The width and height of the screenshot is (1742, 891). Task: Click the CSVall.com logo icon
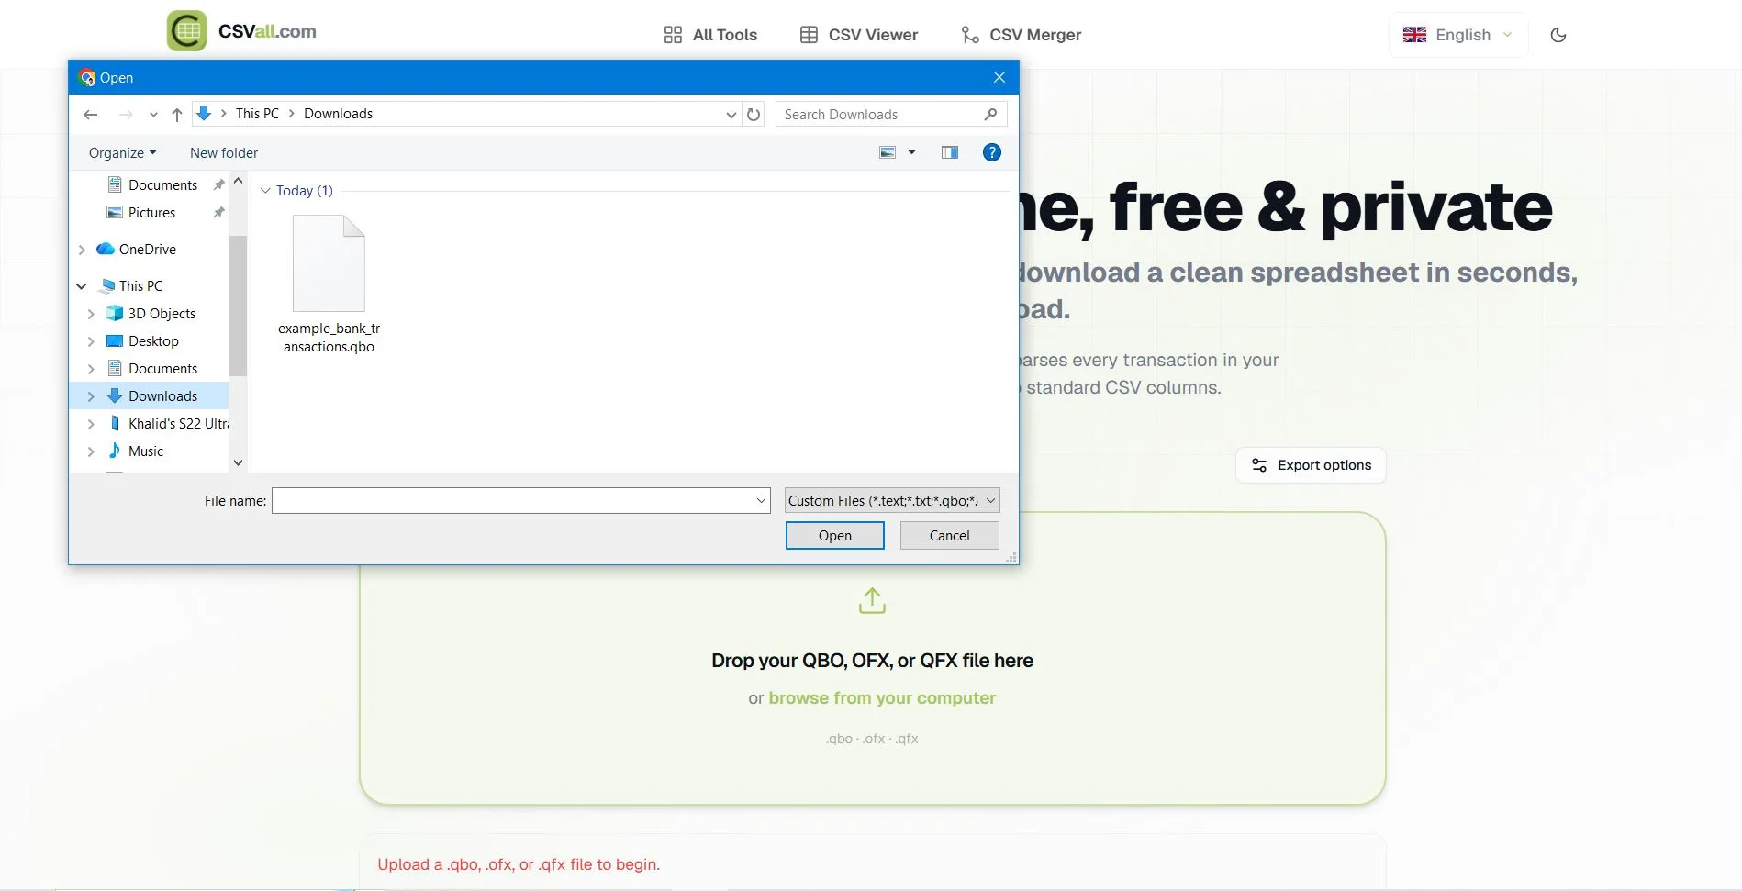tap(187, 31)
